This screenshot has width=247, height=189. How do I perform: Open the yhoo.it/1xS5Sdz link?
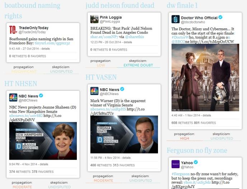(197, 183)
